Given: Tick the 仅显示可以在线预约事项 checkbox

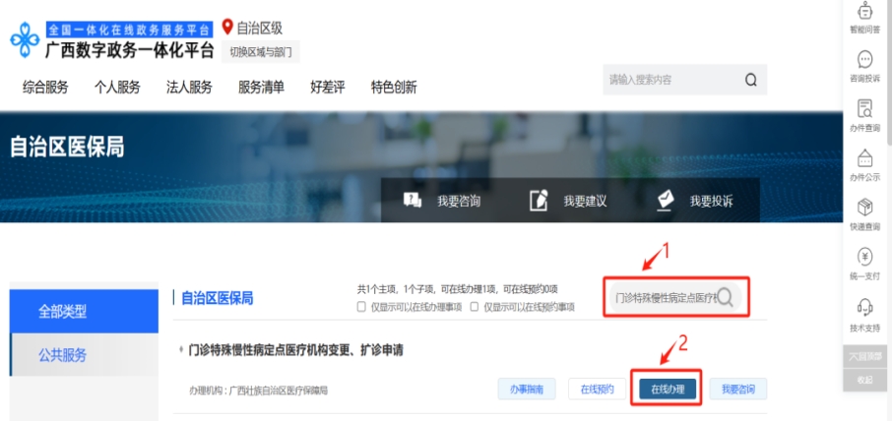Looking at the screenshot, I should click(475, 307).
